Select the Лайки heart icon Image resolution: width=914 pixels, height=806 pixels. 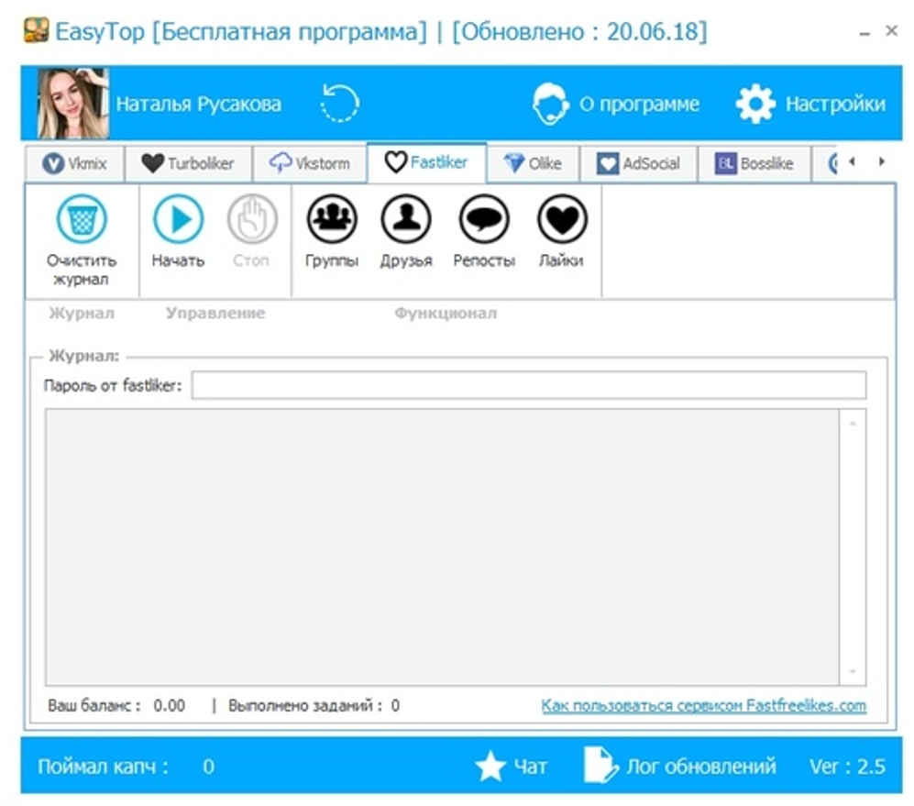[x=561, y=219]
